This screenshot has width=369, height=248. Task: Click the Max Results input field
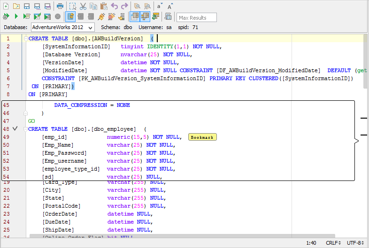[197, 18]
